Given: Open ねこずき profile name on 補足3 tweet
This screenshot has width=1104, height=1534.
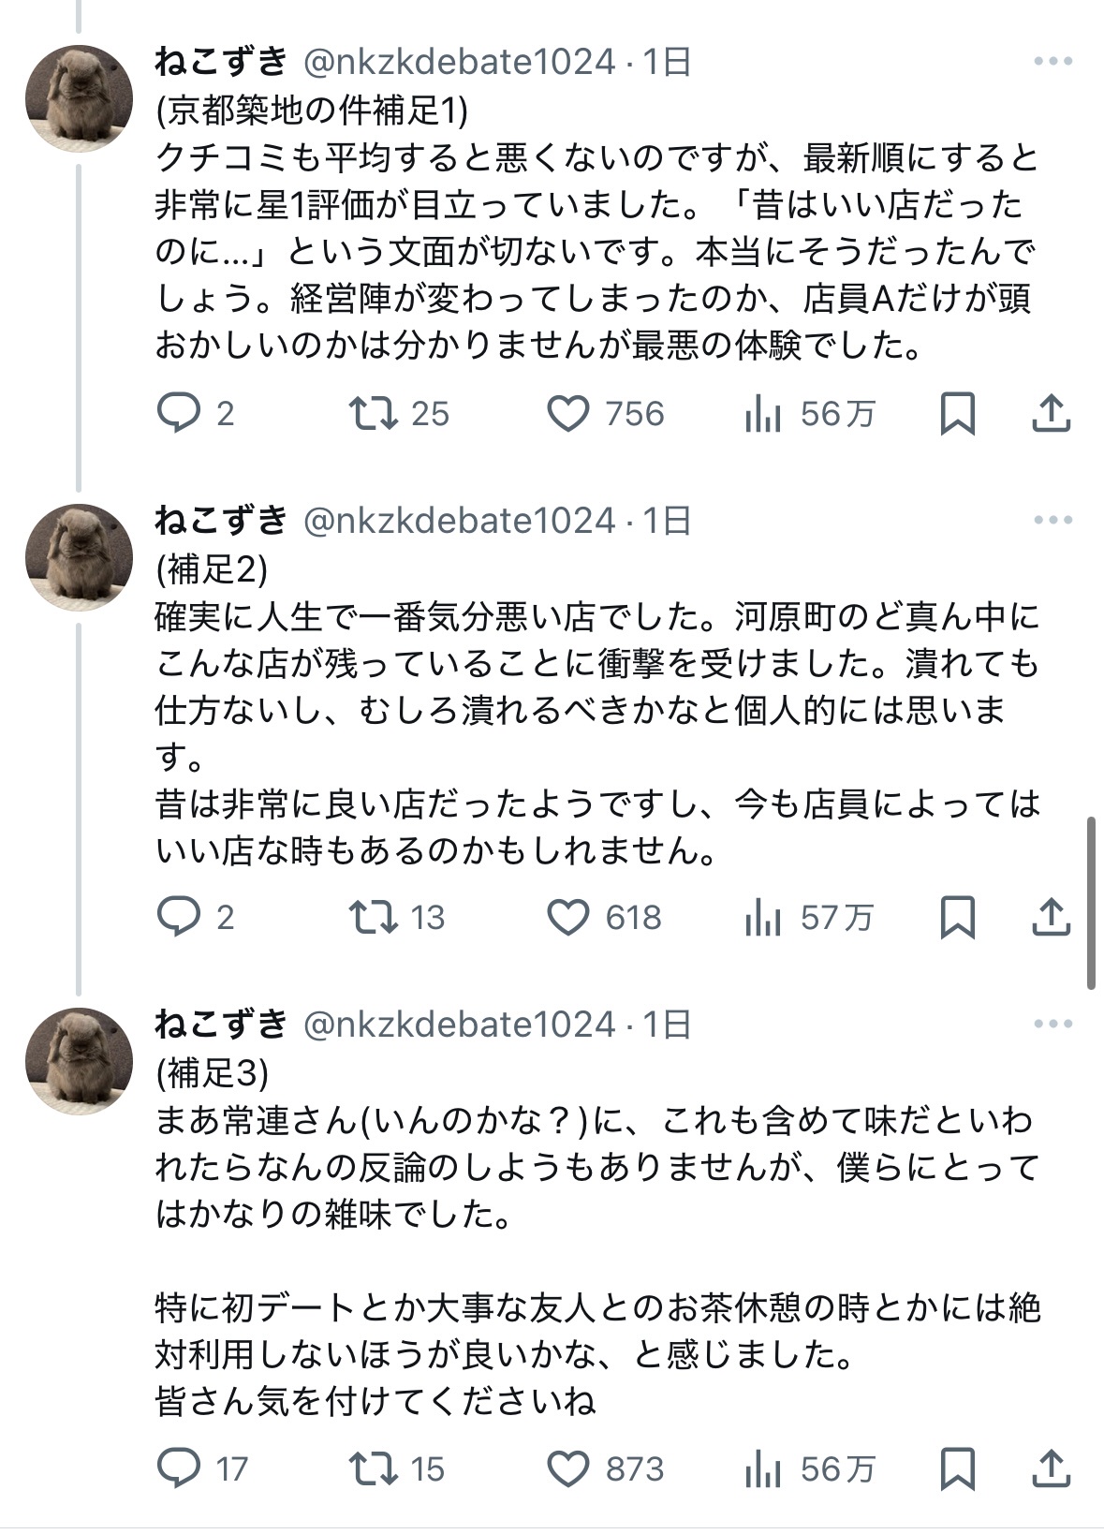Looking at the screenshot, I should [x=221, y=1025].
